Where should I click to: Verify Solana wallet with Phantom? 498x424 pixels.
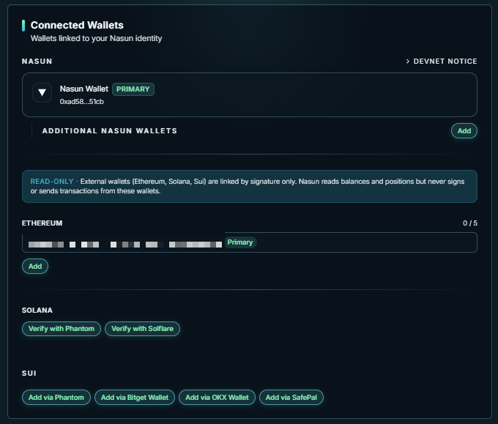tap(62, 329)
